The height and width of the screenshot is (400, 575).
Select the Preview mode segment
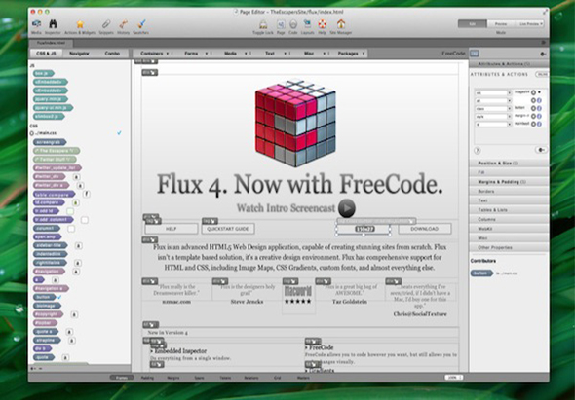point(501,23)
